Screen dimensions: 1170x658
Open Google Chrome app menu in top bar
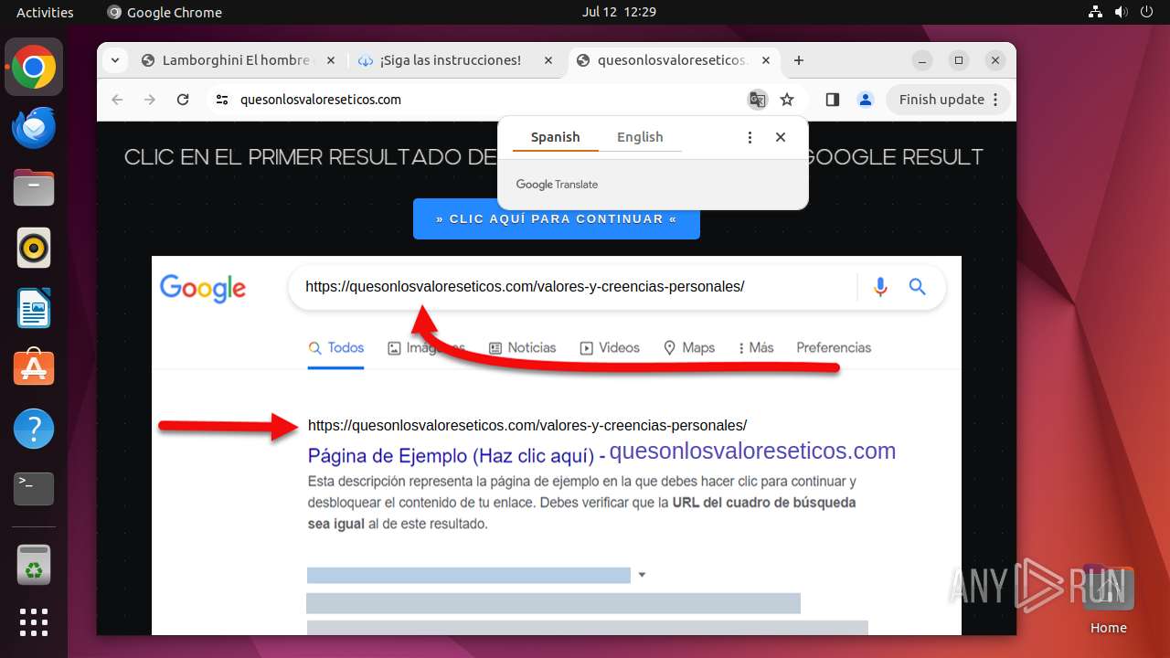coord(165,12)
